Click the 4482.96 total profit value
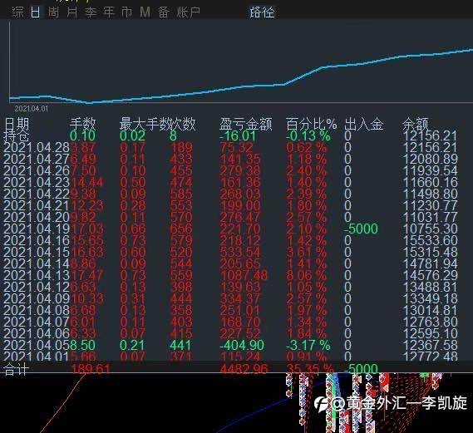Image resolution: width=473 pixels, height=433 pixels. (x=244, y=369)
